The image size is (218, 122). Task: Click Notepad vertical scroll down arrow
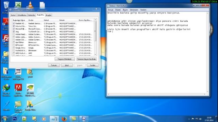click(x=208, y=91)
